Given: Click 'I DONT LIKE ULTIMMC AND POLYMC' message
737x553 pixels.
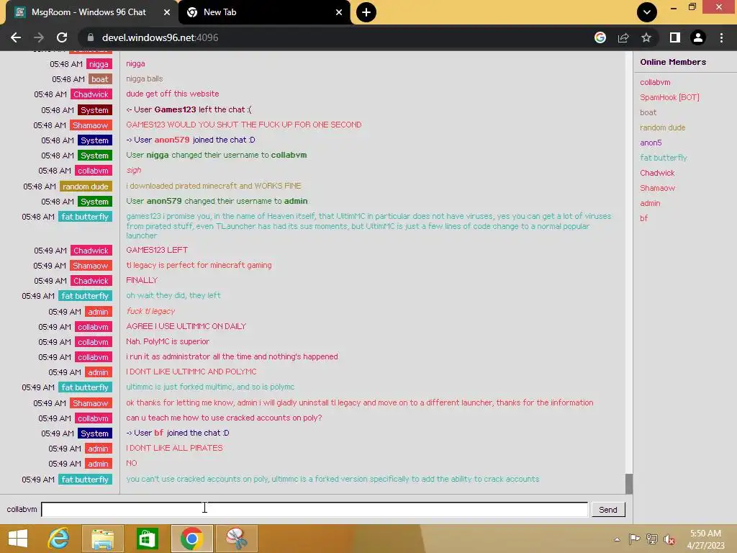Looking at the screenshot, I should 191,372.
